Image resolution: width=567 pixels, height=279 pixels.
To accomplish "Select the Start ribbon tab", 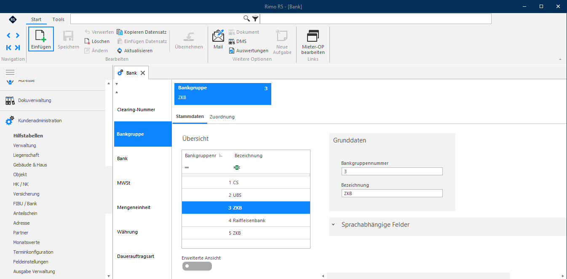I will pos(36,19).
